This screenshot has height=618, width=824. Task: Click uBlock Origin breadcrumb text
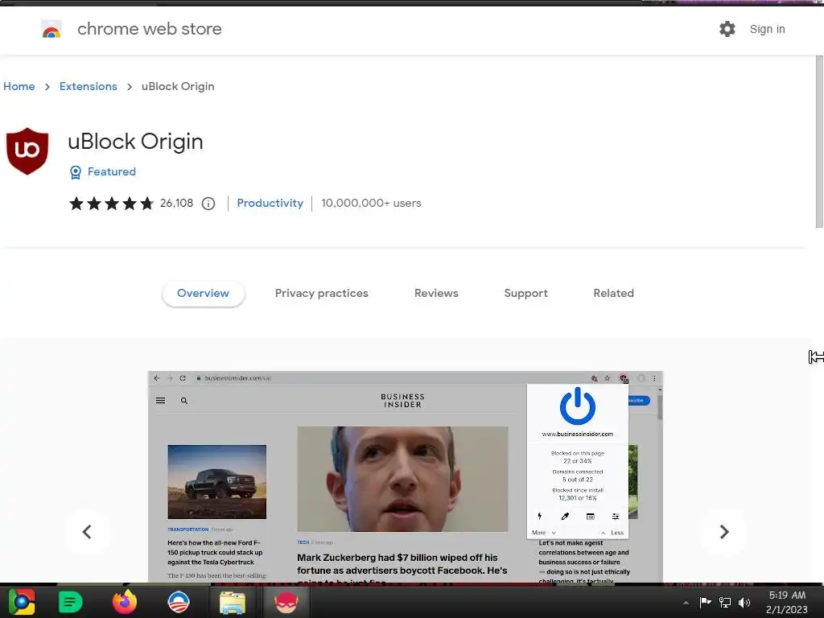coord(178,86)
